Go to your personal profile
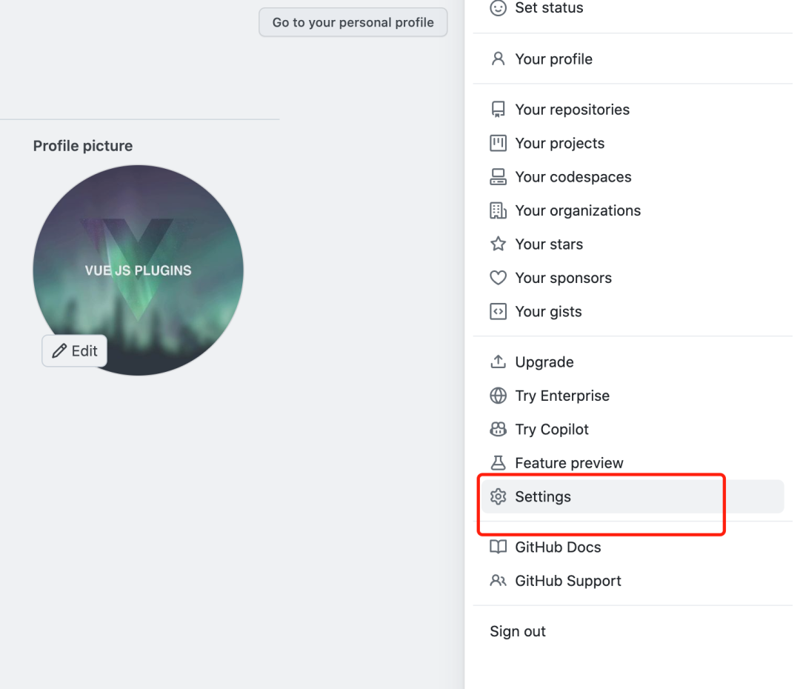Screen dimensions: 800x689 tap(353, 22)
